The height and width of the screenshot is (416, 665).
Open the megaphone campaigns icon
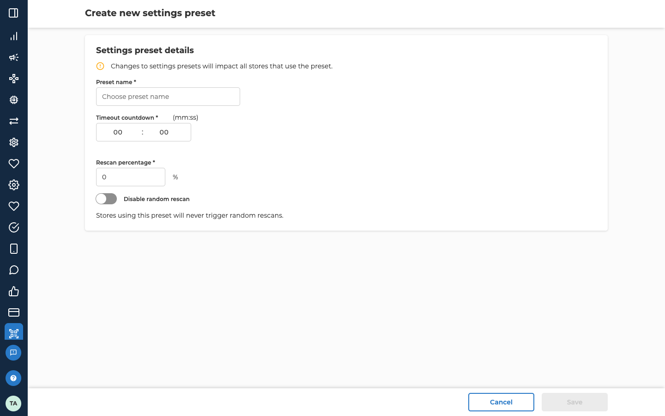13,57
